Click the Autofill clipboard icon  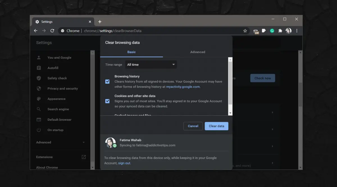point(39,68)
